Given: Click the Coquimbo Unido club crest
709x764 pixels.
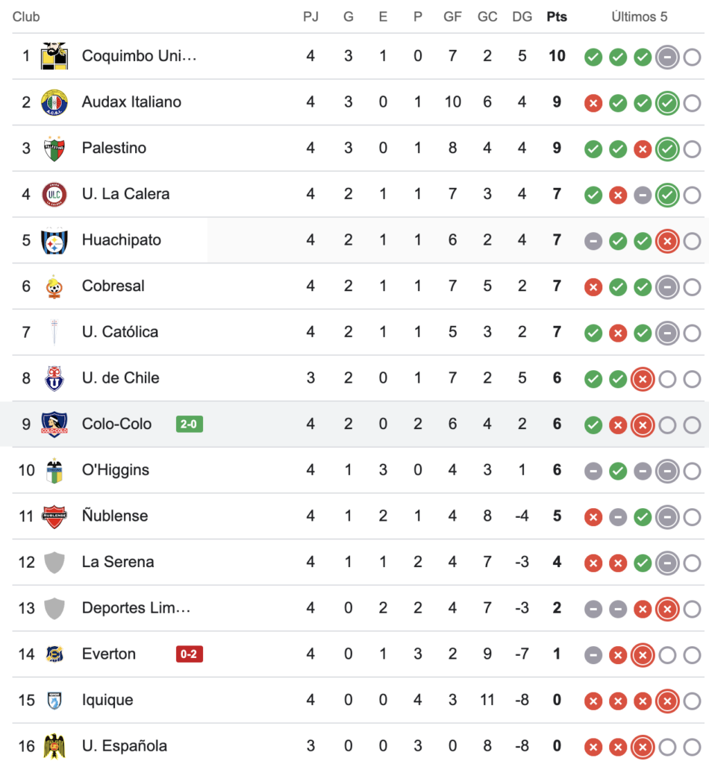Looking at the screenshot, I should pos(54,56).
